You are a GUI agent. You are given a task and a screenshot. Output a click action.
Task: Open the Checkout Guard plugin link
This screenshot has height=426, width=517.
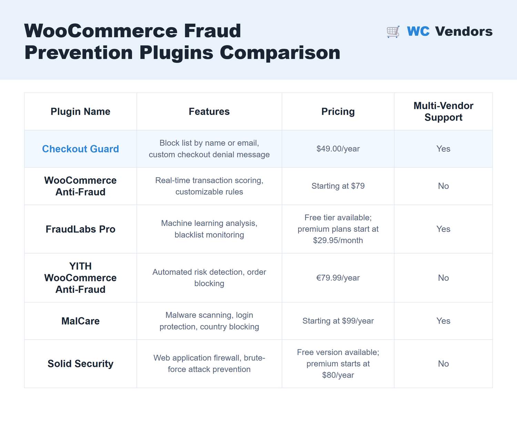pos(80,149)
